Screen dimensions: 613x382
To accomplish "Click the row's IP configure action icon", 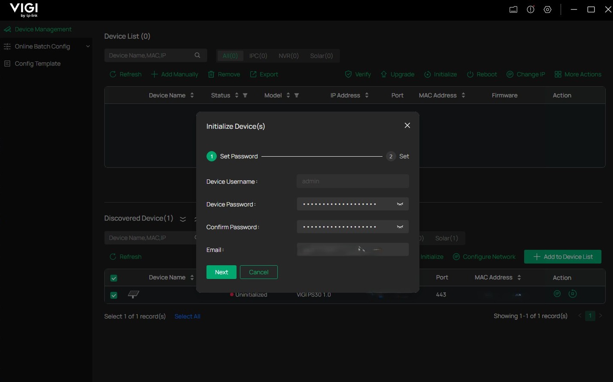I will (557, 294).
